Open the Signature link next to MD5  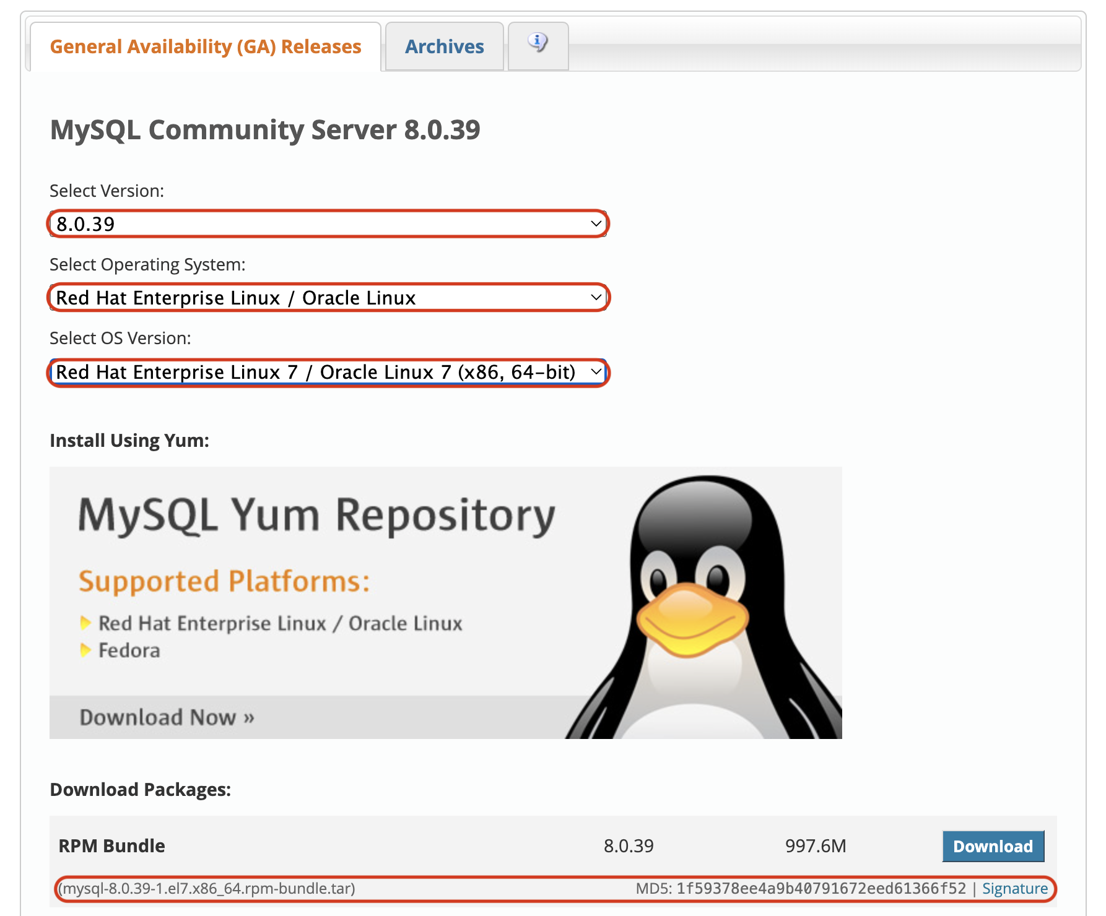point(1014,889)
